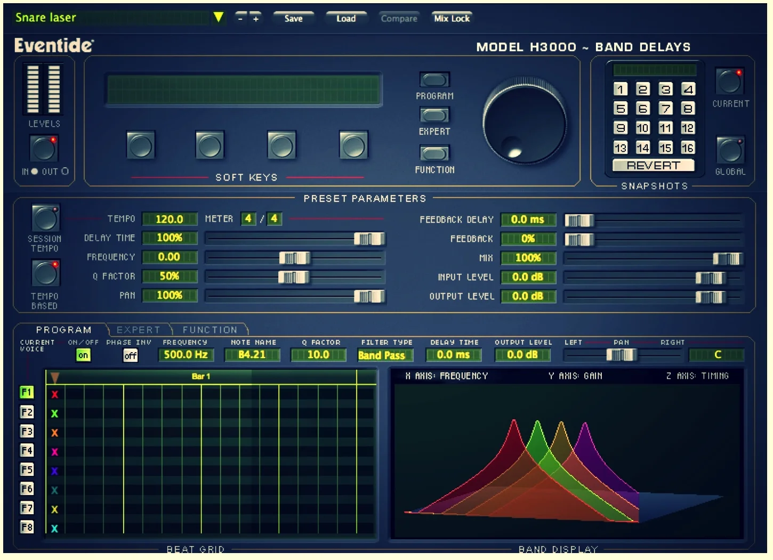
Task: Toggle the GLOBAL snapshot button
Action: 730,150
